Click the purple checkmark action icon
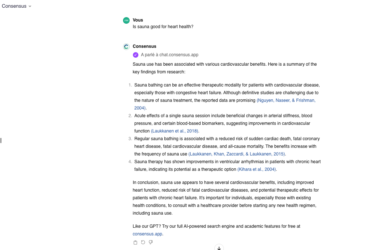Image resolution: width=379 pixels, height=250 pixels. [x=135, y=55]
